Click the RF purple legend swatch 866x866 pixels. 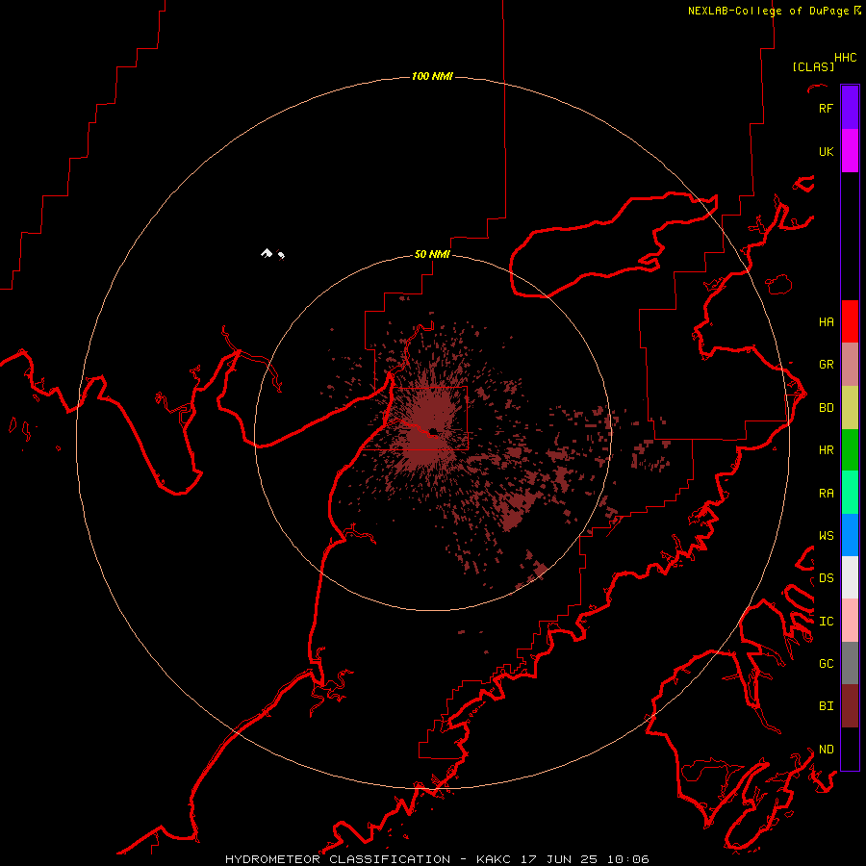click(x=850, y=108)
